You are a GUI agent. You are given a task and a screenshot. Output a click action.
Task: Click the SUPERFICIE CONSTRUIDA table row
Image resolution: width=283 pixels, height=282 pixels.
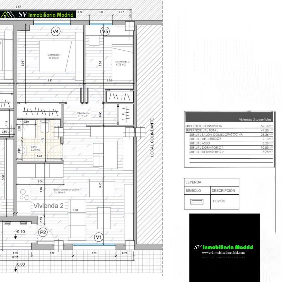tap(229, 126)
